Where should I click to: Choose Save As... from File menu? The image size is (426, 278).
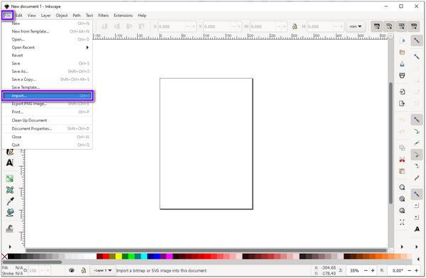pos(48,72)
